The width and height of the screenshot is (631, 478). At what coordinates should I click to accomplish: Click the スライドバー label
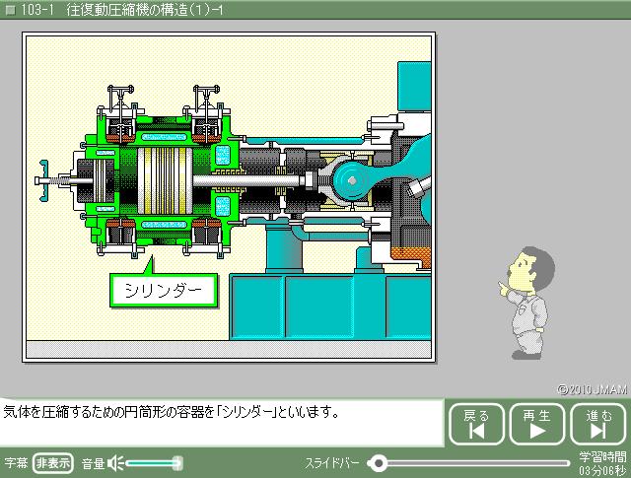[x=332, y=463]
